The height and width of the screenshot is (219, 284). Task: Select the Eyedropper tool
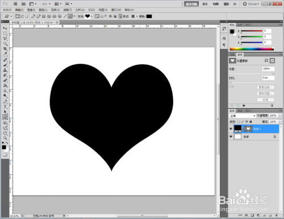5,54
